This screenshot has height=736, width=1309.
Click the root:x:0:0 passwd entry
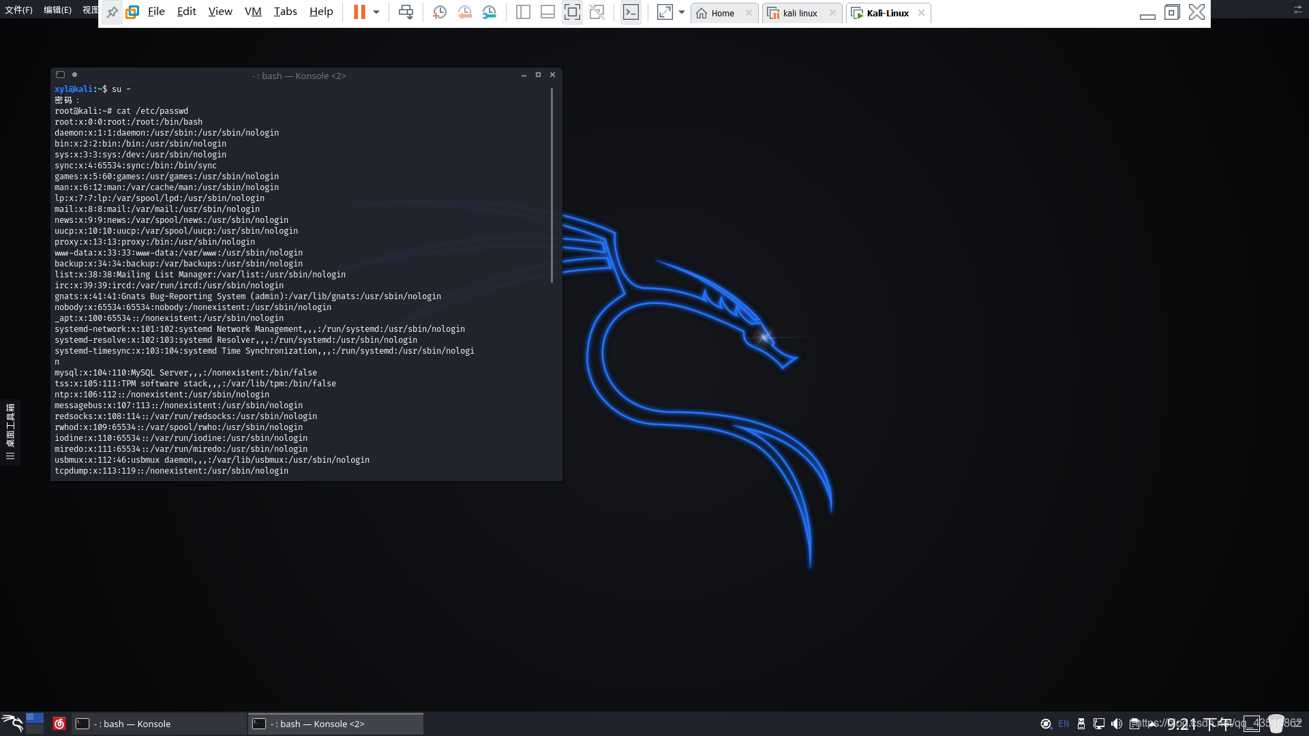[x=128, y=122]
